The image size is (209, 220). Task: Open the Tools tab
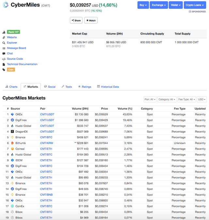pyautogui.click(x=67, y=87)
